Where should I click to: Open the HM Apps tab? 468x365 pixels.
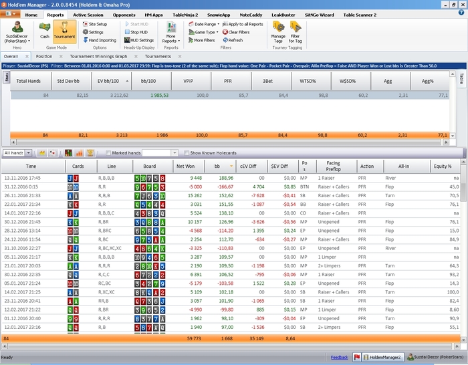coord(154,15)
